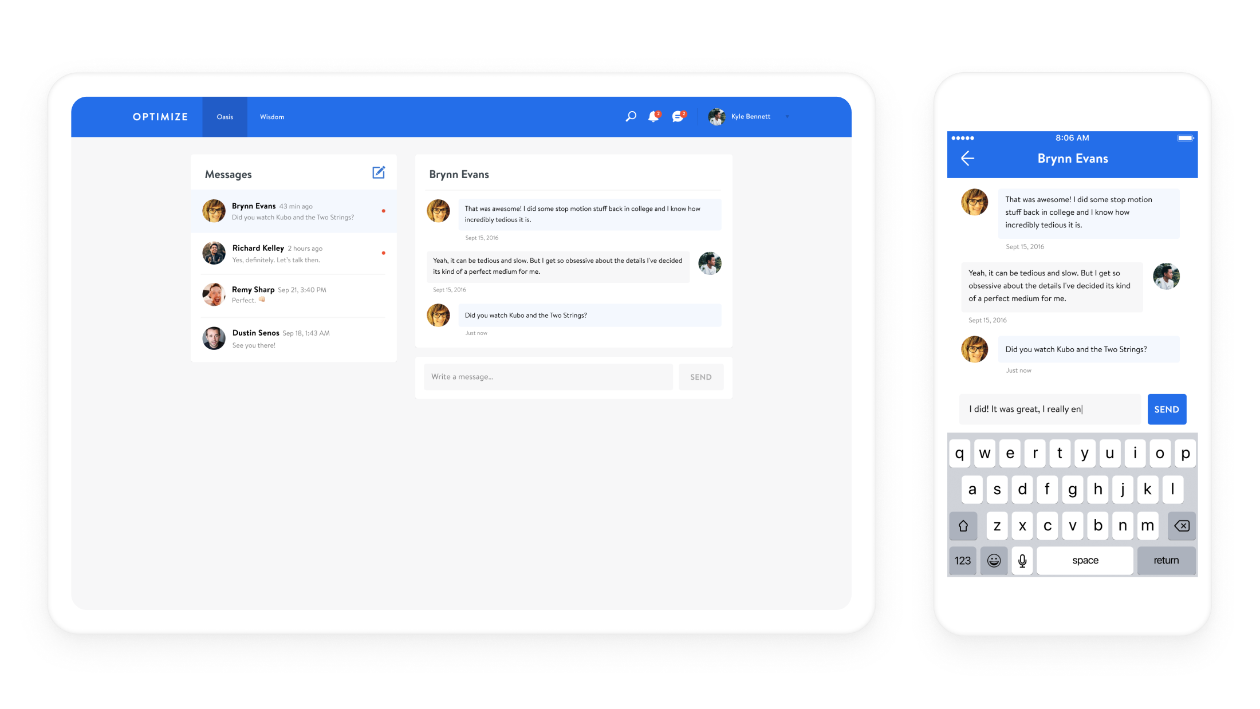The image size is (1260, 709).
Task: Click SEND in the tablet message composer
Action: [701, 376]
